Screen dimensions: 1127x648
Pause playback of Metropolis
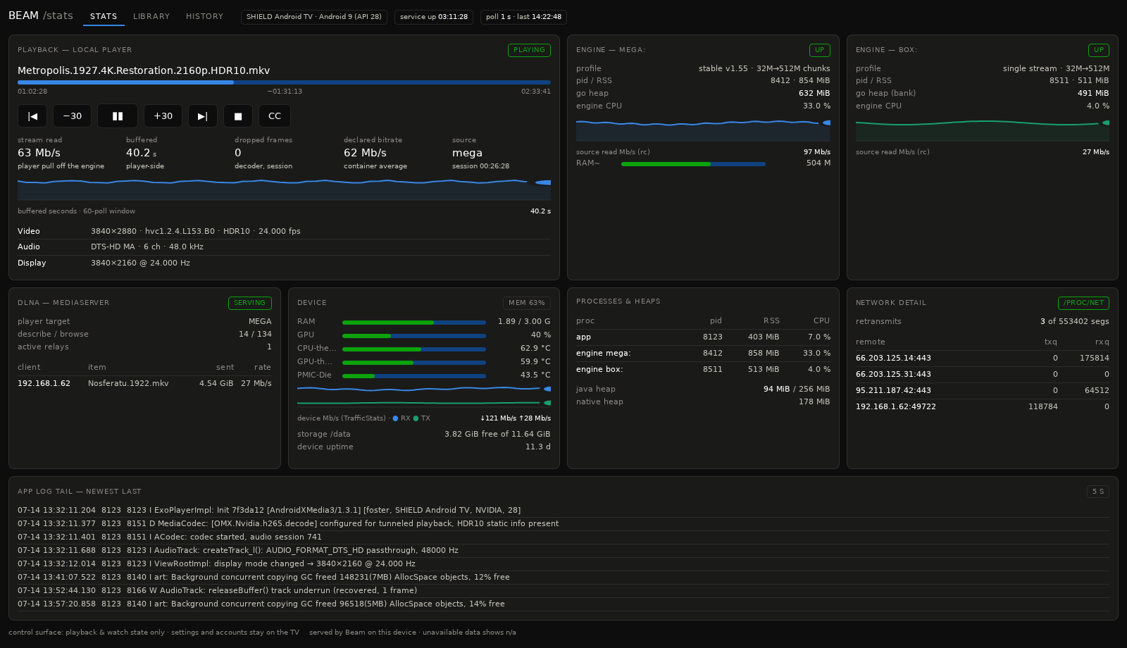point(118,116)
